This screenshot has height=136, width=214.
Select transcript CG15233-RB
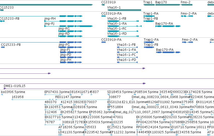coord(2,21)
